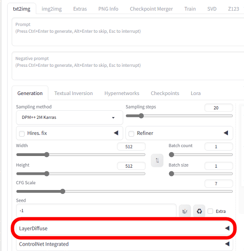Switch to the txt2img tab

coord(21,9)
